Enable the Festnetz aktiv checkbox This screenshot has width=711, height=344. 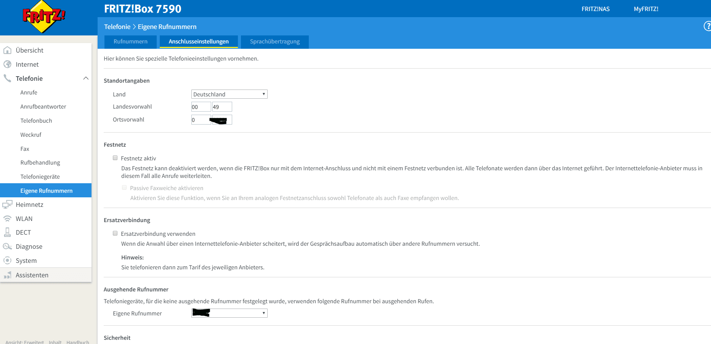[x=115, y=158]
